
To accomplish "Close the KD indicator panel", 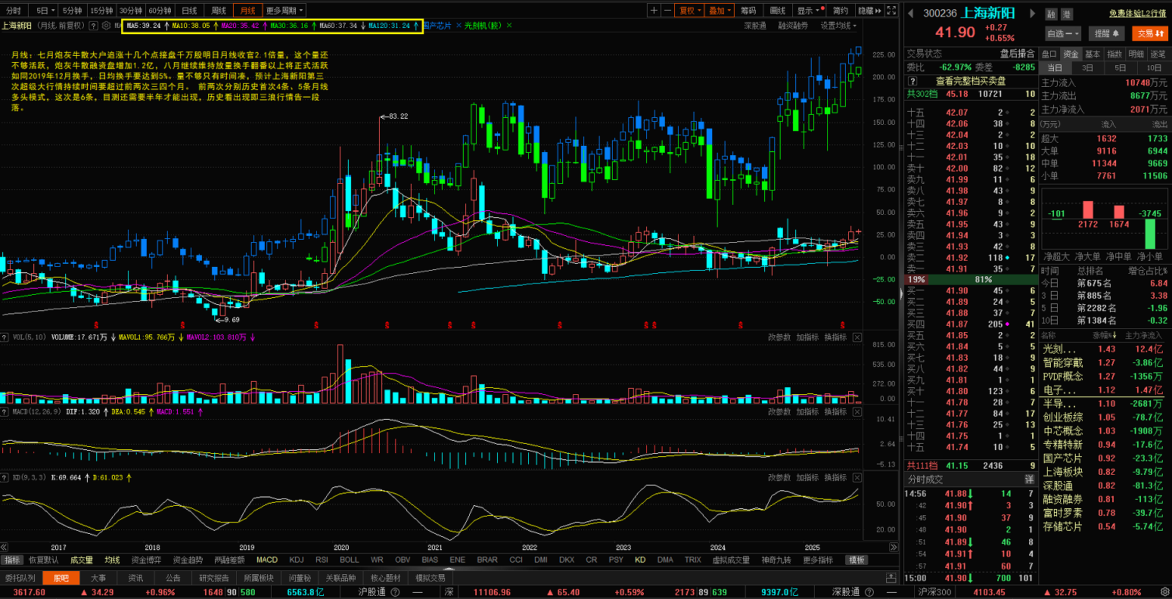I will [857, 477].
